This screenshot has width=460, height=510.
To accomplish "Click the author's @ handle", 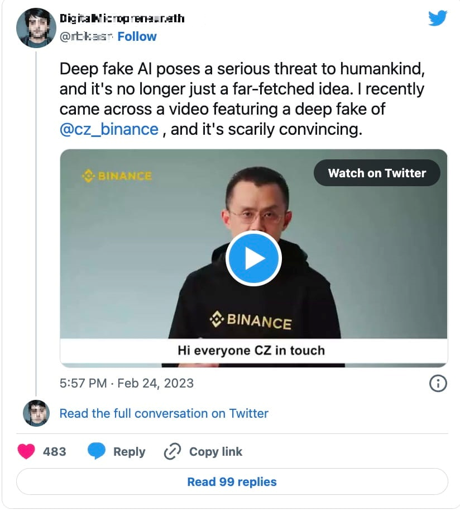I will coord(87,36).
